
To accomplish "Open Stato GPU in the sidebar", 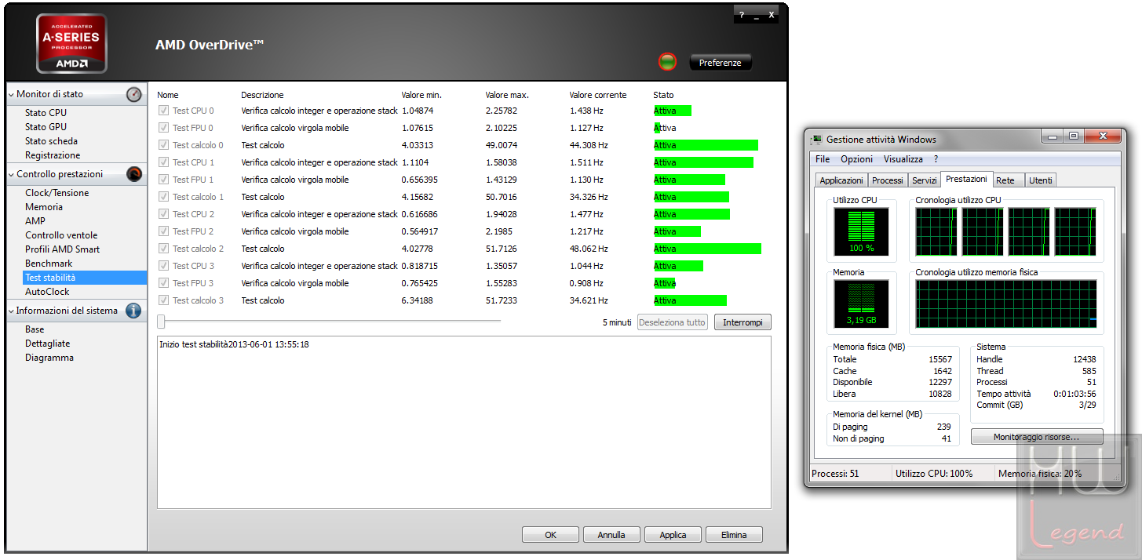I will (x=46, y=127).
